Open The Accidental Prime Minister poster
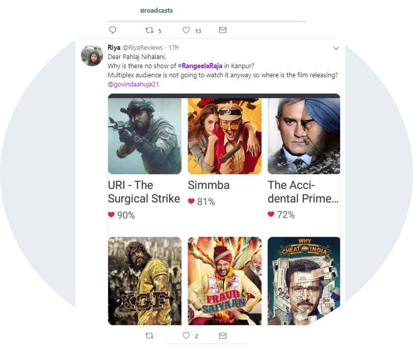The height and width of the screenshot is (347, 413). (x=303, y=136)
